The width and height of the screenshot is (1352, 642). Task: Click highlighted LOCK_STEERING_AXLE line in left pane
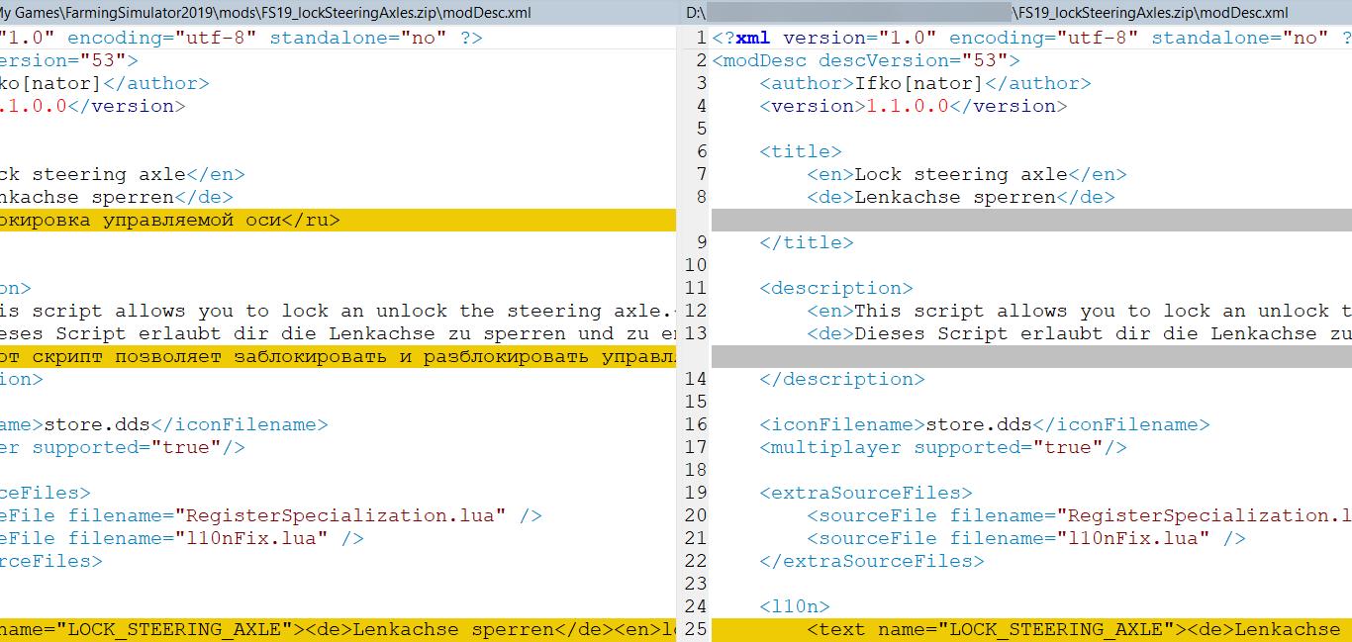pyautogui.click(x=337, y=629)
